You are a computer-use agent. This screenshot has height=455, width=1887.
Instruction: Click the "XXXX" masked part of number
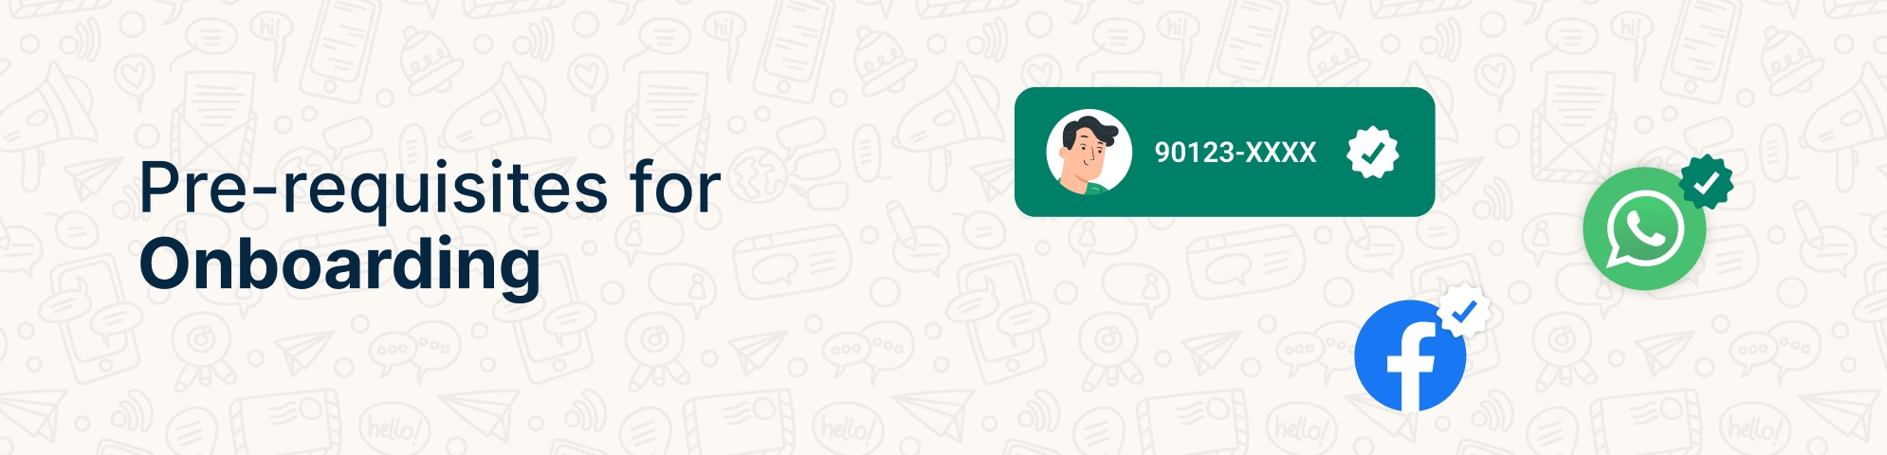coord(1280,153)
